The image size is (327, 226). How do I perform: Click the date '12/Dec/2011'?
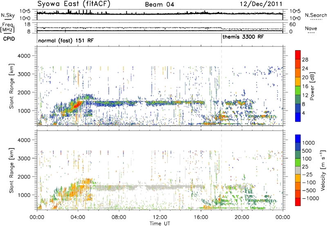[x=261, y=4]
